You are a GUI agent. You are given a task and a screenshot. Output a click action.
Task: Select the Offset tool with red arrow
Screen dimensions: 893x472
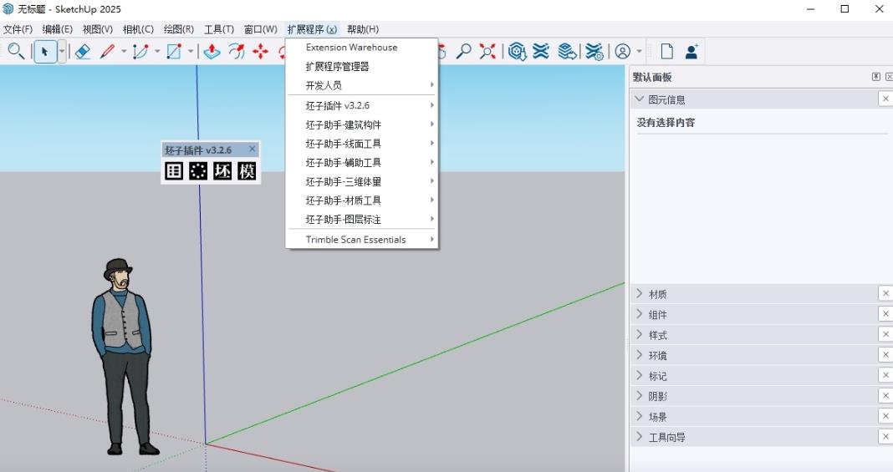(237, 51)
